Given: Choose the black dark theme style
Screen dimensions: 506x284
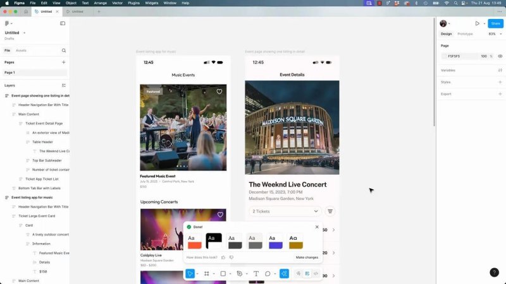Looking at the screenshot, I should pos(214,241).
